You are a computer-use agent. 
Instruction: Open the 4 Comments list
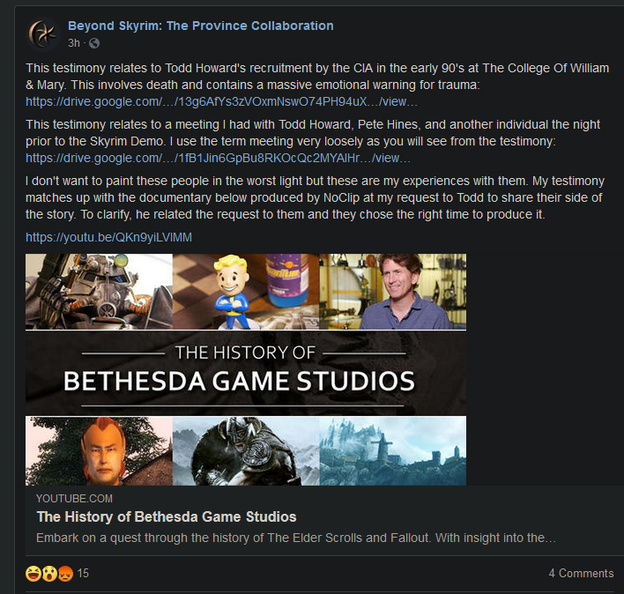(581, 574)
